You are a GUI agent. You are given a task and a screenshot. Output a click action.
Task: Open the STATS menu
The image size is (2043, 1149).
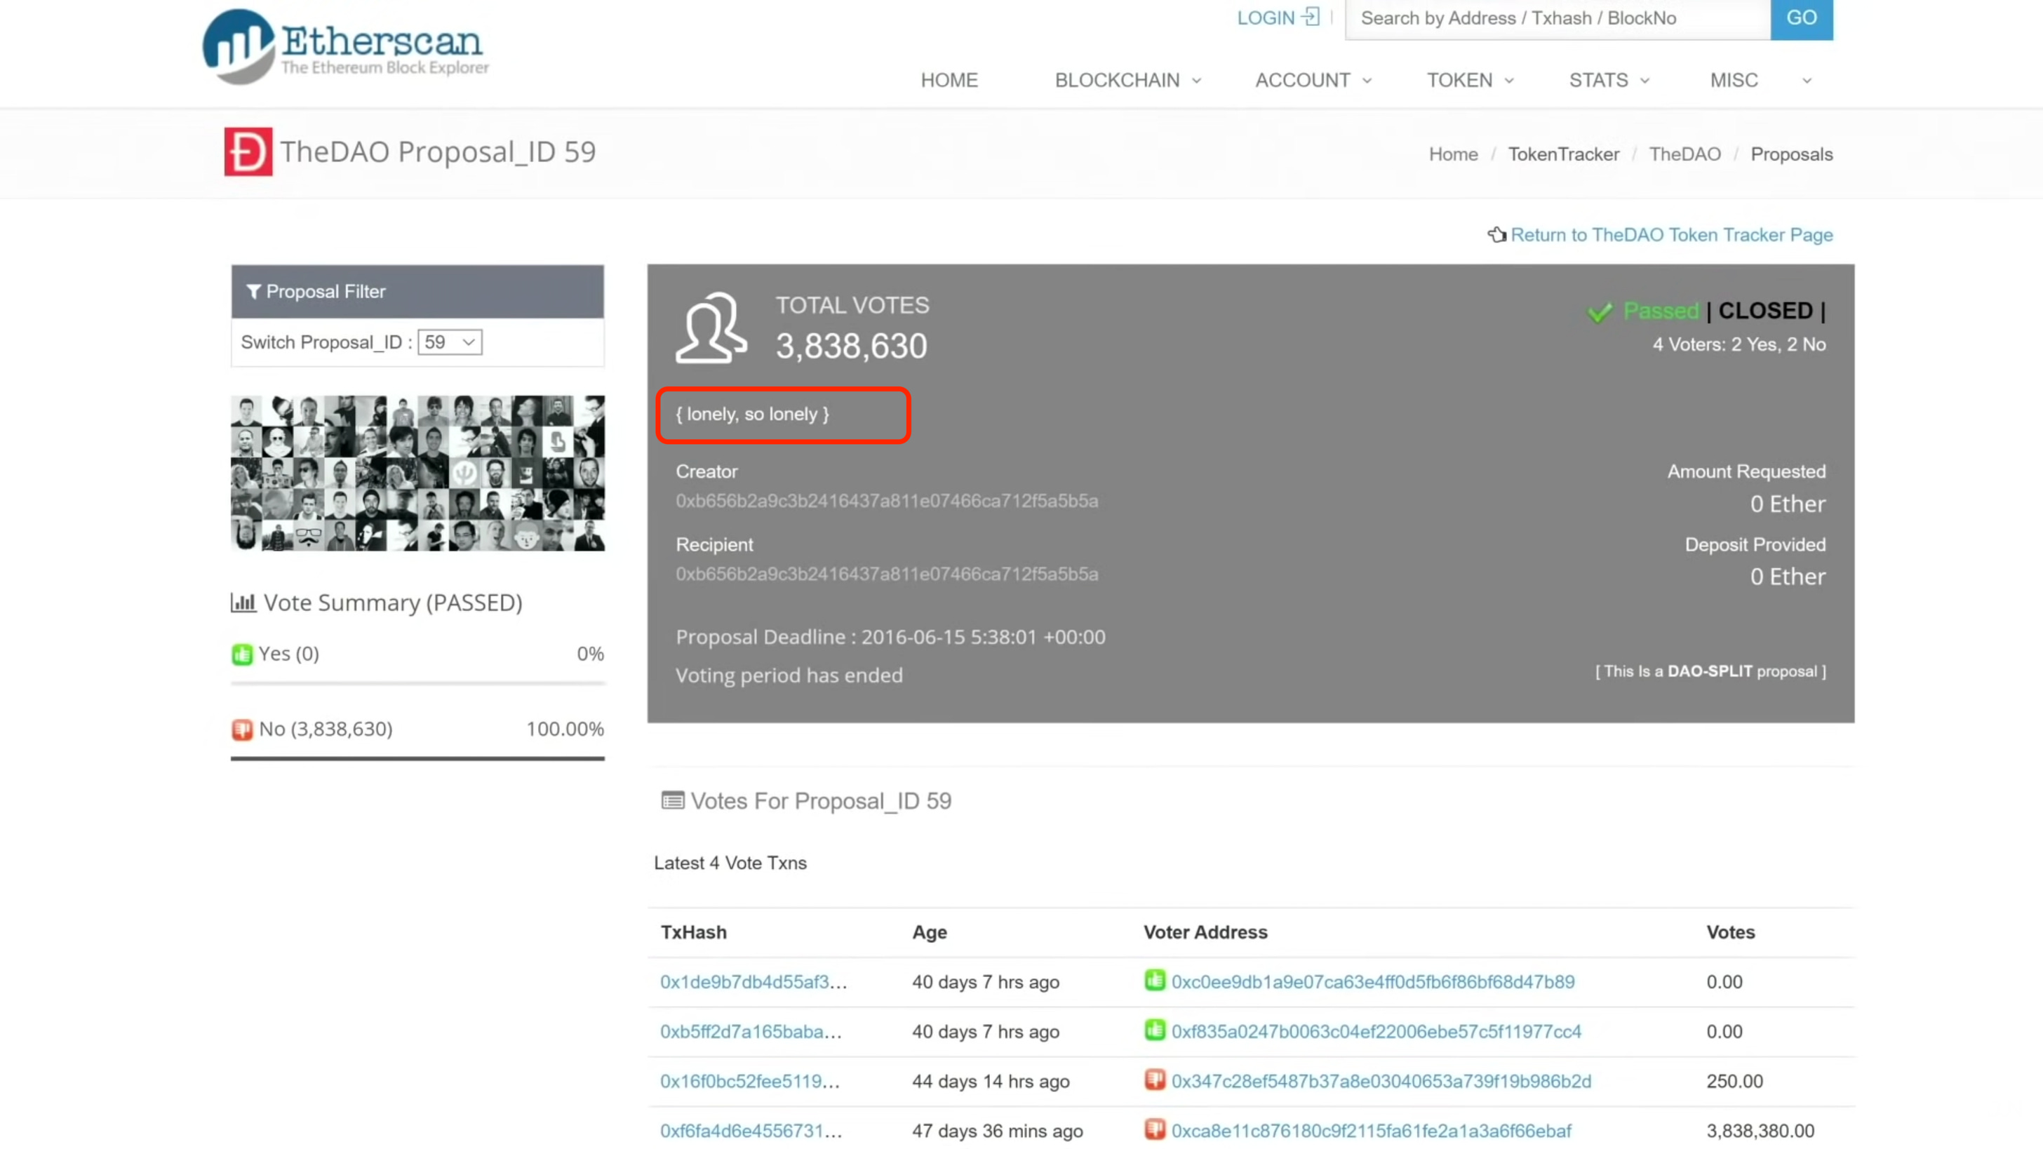tap(1609, 80)
